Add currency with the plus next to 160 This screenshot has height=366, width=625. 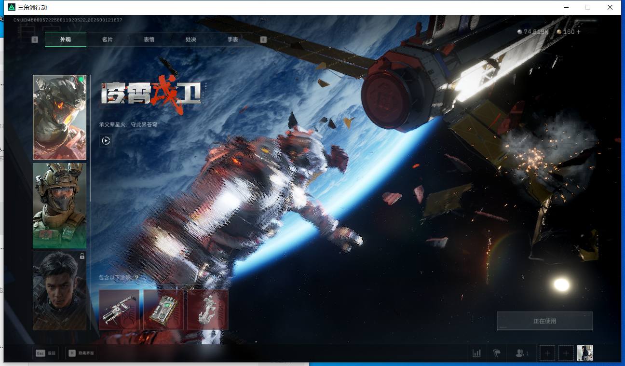(579, 32)
